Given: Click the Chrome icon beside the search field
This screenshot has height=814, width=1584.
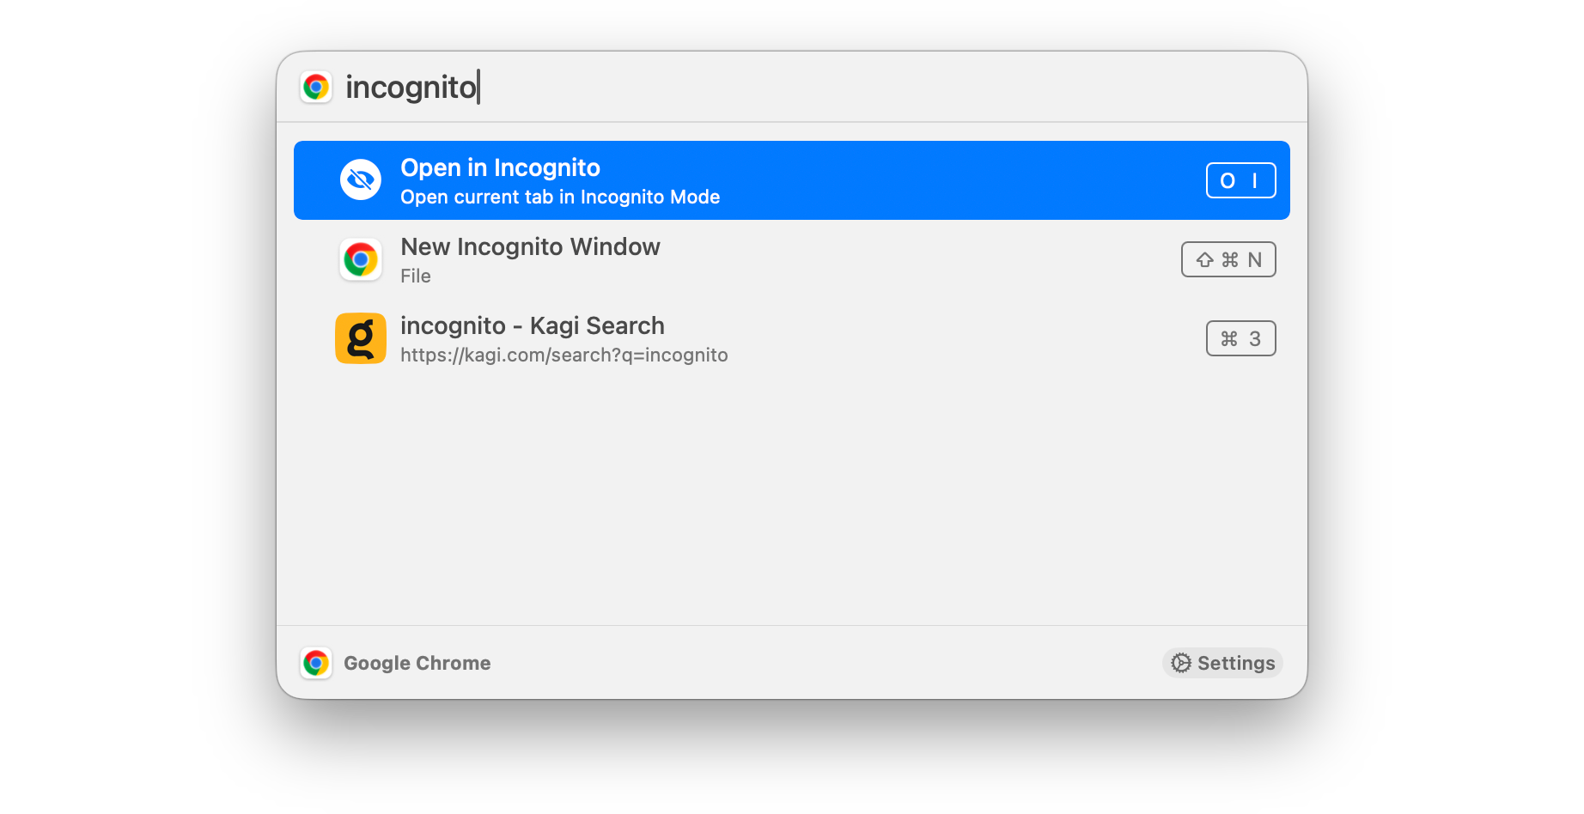Looking at the screenshot, I should click(x=316, y=88).
